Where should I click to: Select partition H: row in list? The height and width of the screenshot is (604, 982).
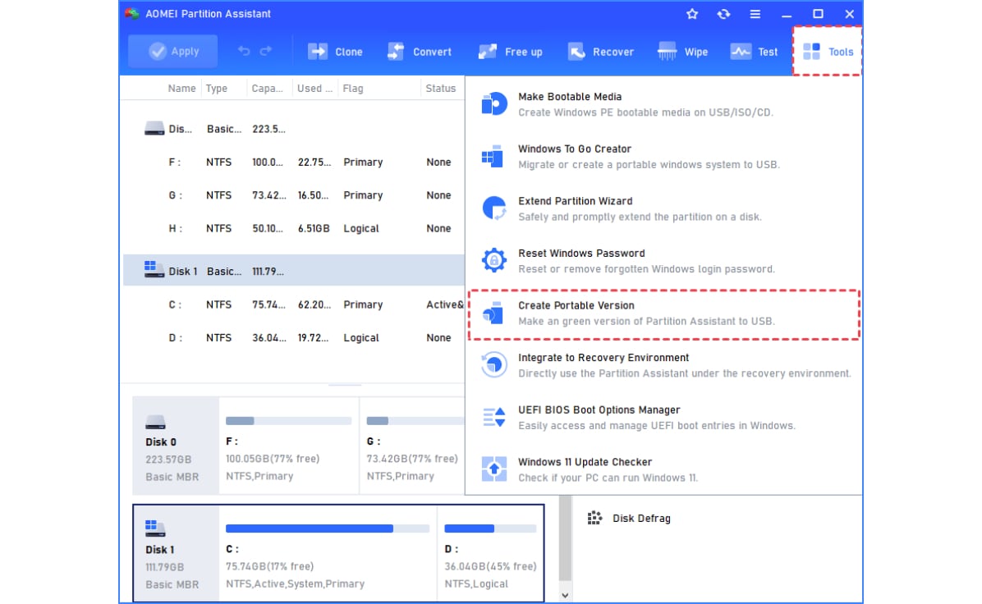[293, 228]
